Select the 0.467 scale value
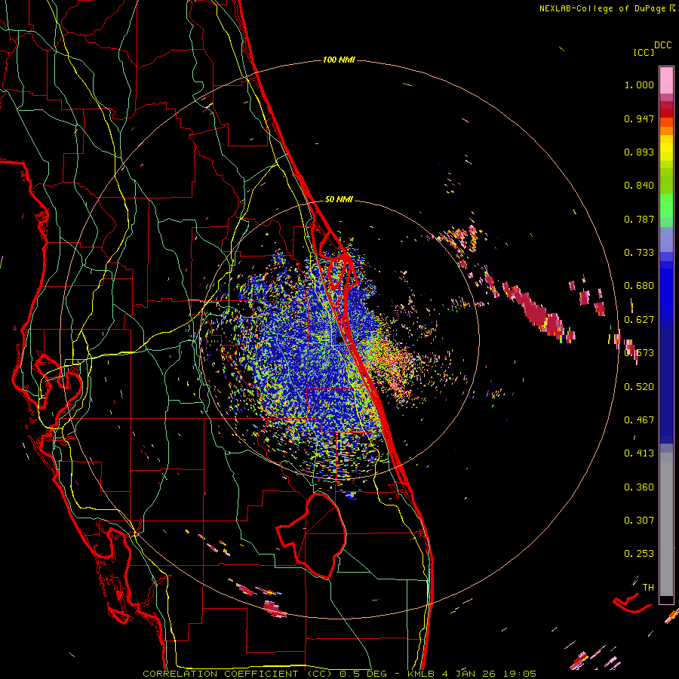 (x=639, y=419)
